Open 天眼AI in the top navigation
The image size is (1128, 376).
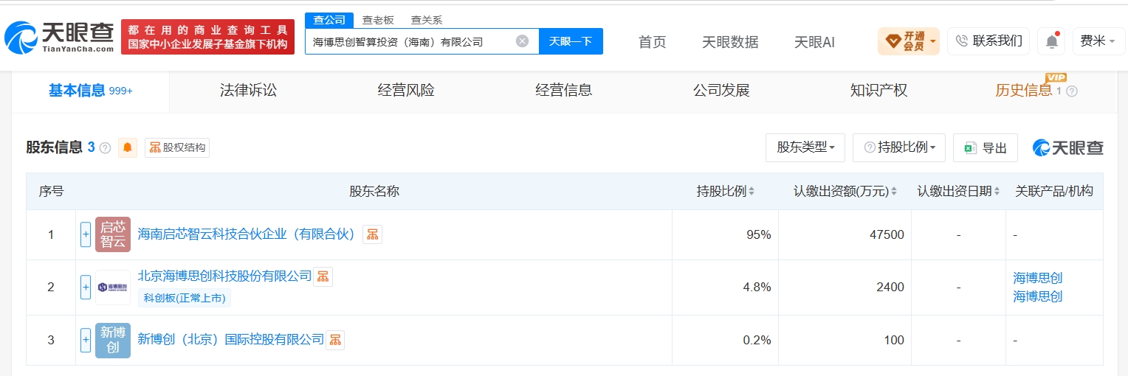click(814, 42)
